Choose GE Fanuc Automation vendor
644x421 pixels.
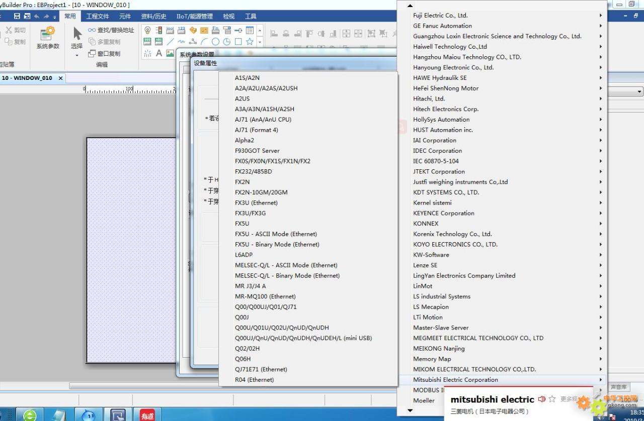coord(502,26)
